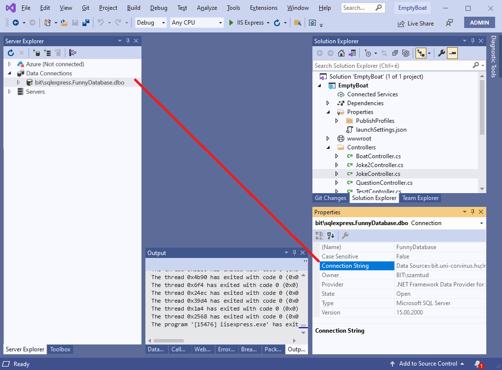Click Save All in the main toolbar
The image size is (502, 370).
(86, 23)
